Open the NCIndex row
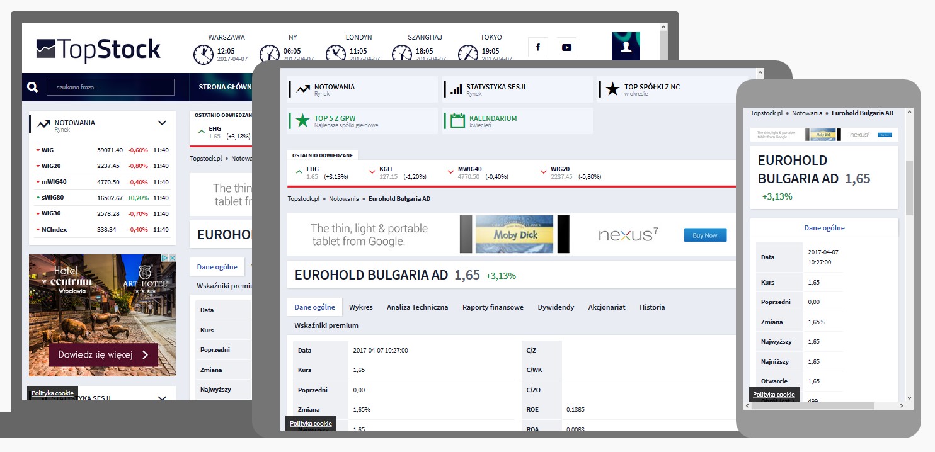This screenshot has width=935, height=452. 102,229
